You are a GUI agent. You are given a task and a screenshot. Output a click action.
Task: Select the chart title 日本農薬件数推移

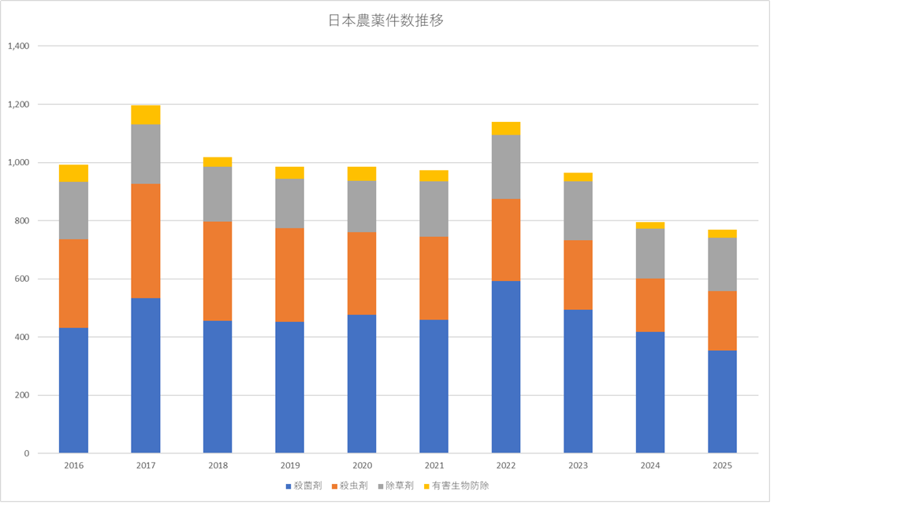(x=385, y=21)
